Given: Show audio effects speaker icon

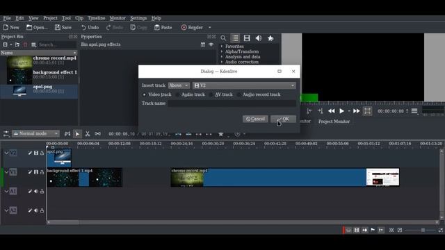Looking at the screenshot, I should 258,38.
